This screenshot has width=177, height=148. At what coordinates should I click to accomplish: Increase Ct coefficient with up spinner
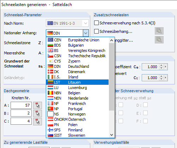point(161,76)
